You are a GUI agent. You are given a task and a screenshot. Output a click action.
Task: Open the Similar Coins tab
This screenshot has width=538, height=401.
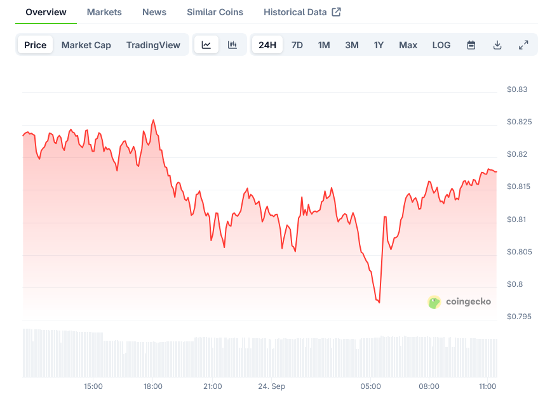pyautogui.click(x=215, y=12)
